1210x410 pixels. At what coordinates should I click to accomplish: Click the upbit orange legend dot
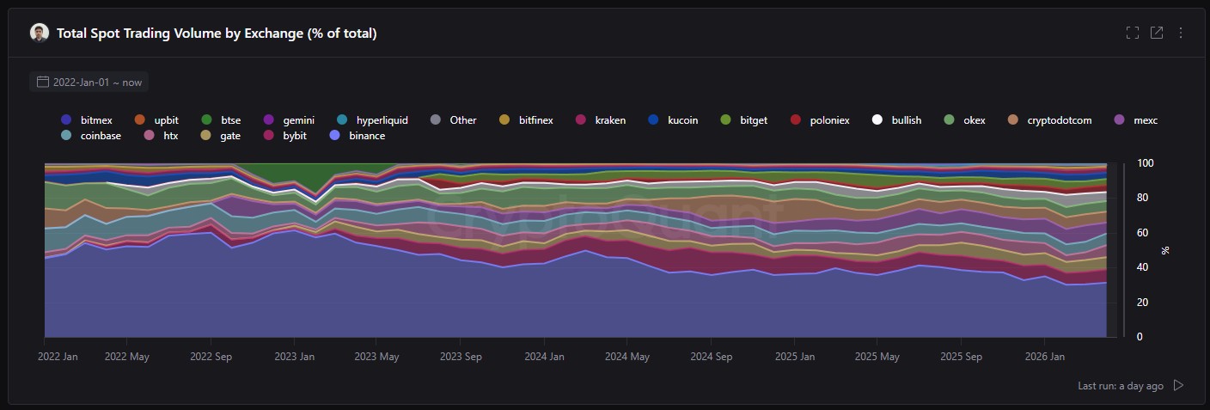coord(139,120)
